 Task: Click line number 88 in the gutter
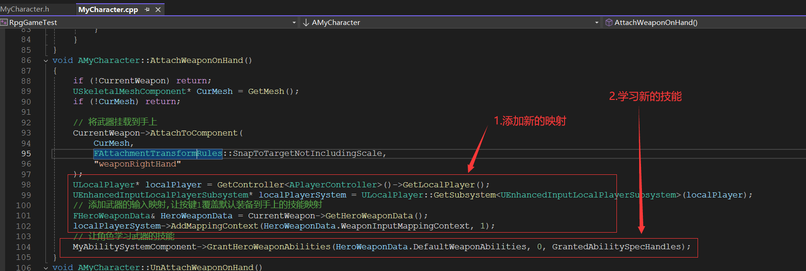(x=26, y=81)
